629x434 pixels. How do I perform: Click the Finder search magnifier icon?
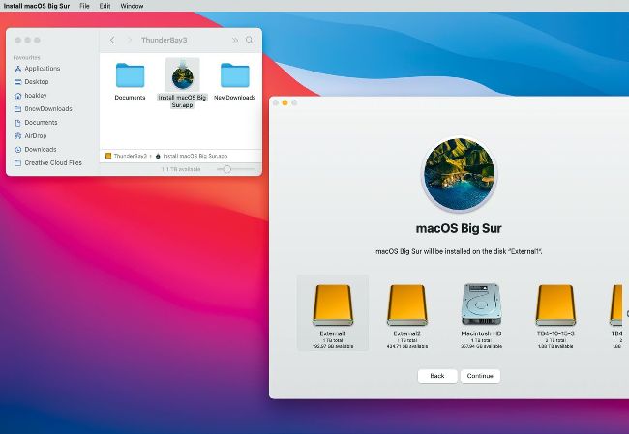tap(250, 40)
